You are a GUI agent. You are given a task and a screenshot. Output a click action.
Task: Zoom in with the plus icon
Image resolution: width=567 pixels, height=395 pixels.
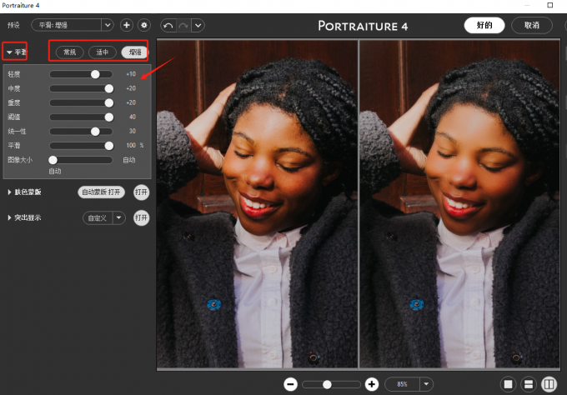point(372,384)
